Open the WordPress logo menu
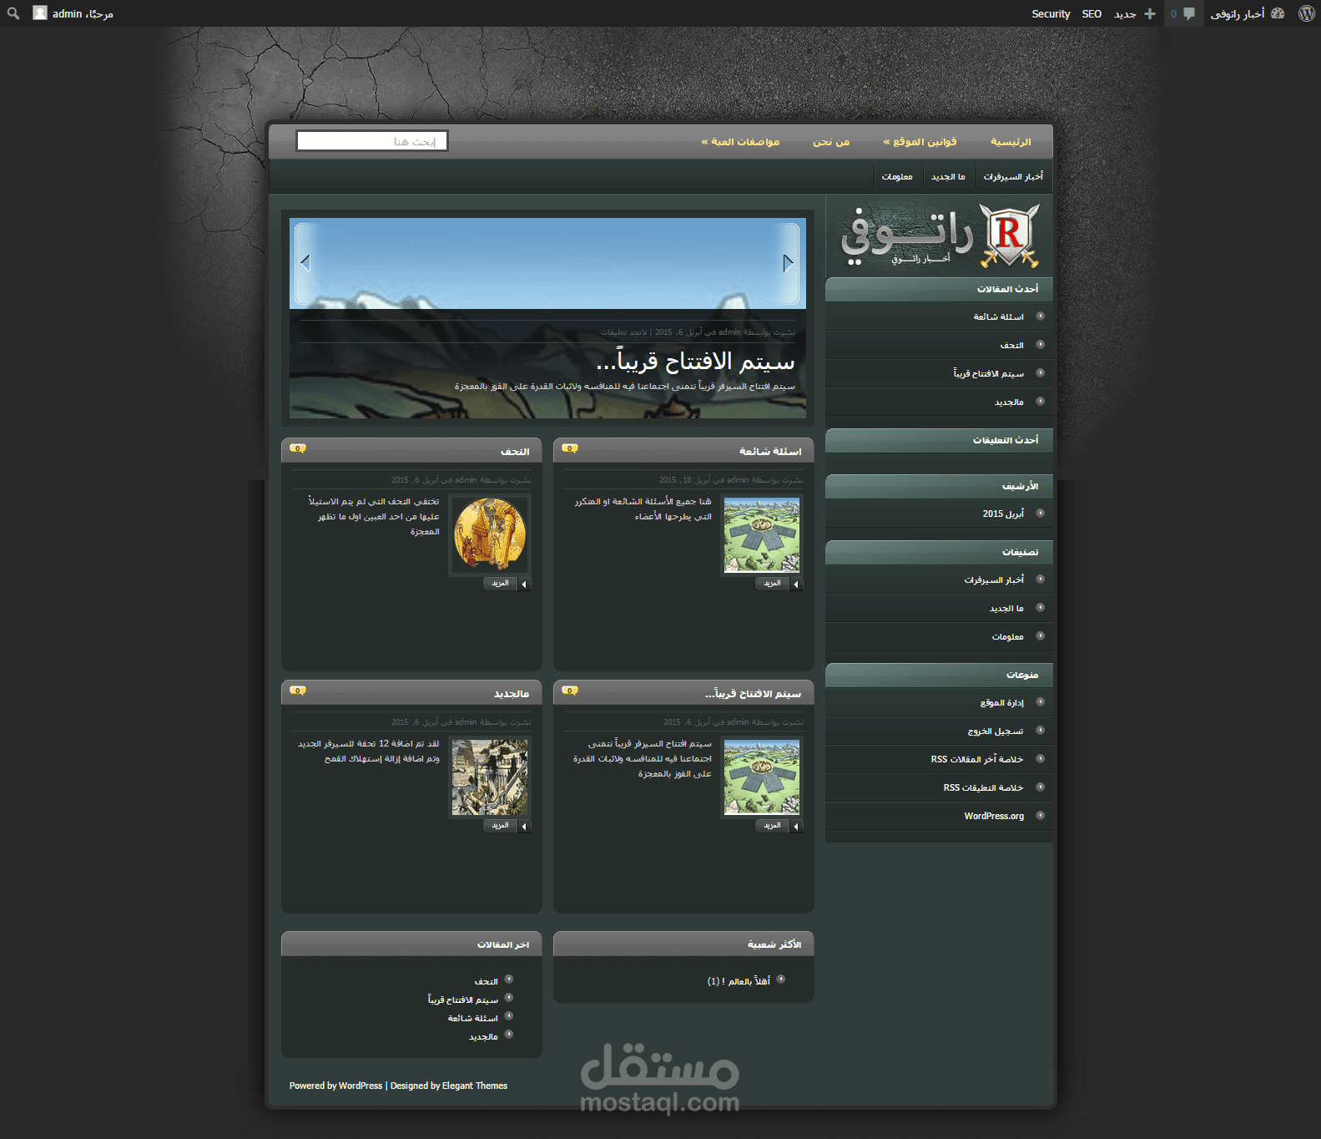 [1307, 13]
